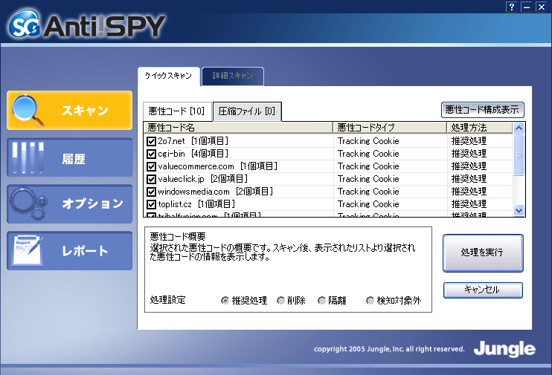Click the Jungle logo

pyautogui.click(x=504, y=349)
